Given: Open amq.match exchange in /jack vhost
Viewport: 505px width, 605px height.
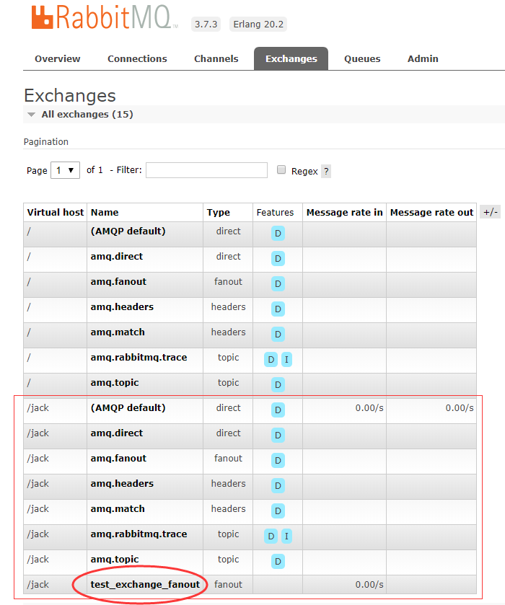Looking at the screenshot, I should [118, 509].
